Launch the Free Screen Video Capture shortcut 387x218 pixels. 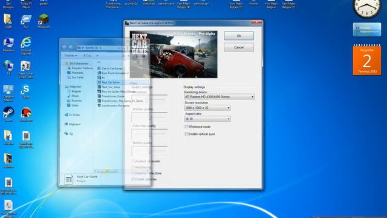pyautogui.click(x=25, y=70)
